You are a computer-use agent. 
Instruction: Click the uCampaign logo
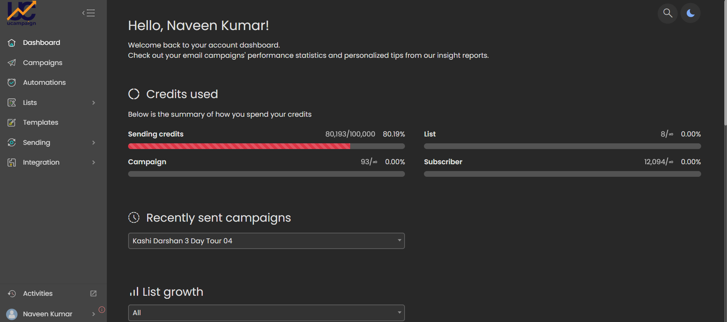click(x=21, y=13)
